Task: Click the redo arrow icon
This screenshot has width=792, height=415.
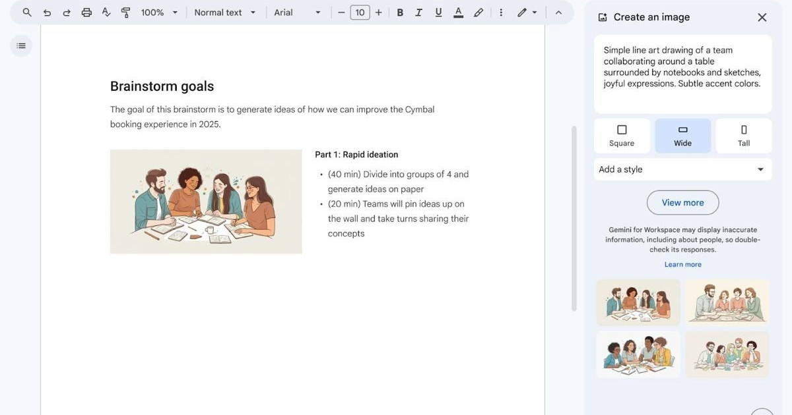Action: point(67,13)
